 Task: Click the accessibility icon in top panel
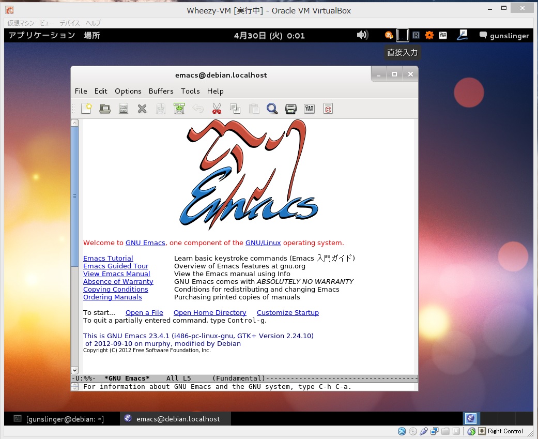[462, 35]
